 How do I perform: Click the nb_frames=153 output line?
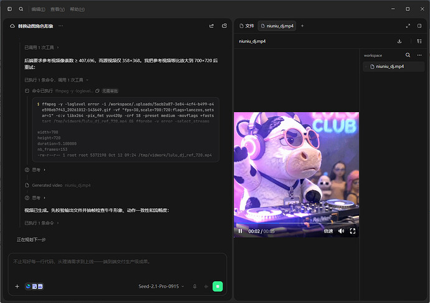pos(52,150)
